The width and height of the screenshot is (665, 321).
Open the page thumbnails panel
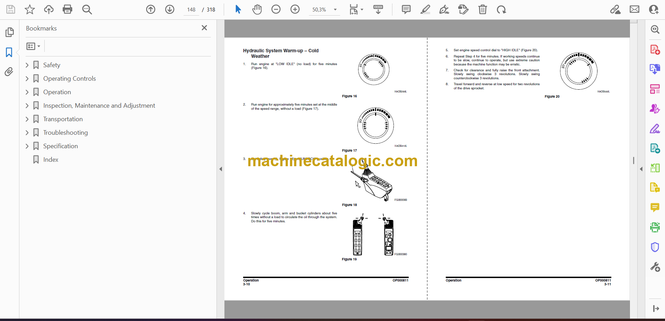(9, 32)
